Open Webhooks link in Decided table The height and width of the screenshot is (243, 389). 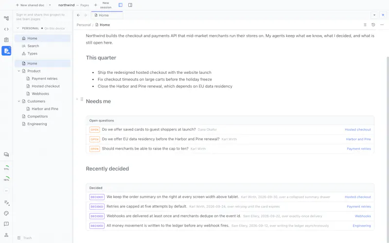click(363, 216)
